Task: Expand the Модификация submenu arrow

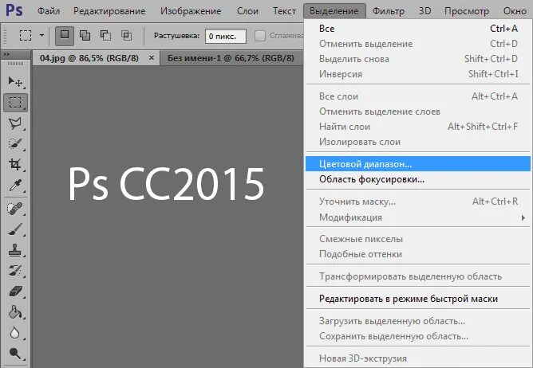Action: 523,217
